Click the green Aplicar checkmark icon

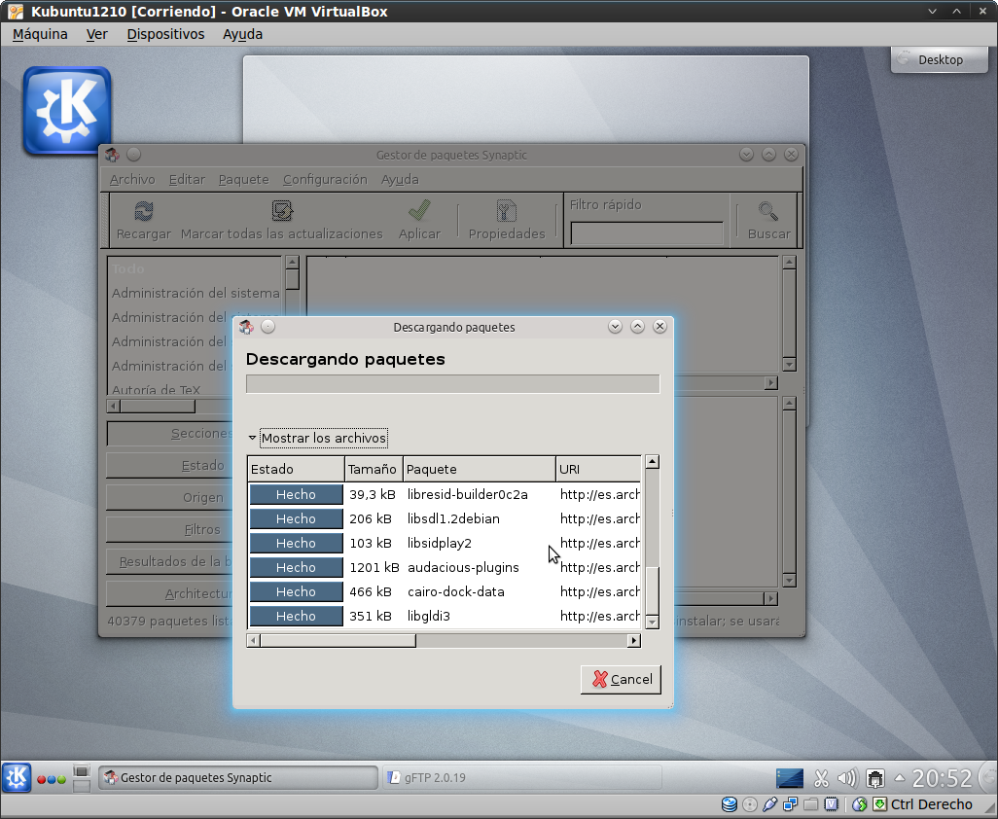tap(419, 211)
